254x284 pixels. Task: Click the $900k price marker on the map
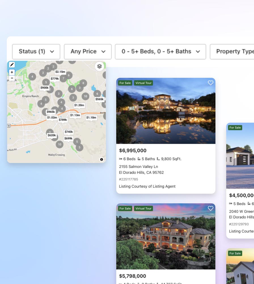pyautogui.click(x=45, y=88)
